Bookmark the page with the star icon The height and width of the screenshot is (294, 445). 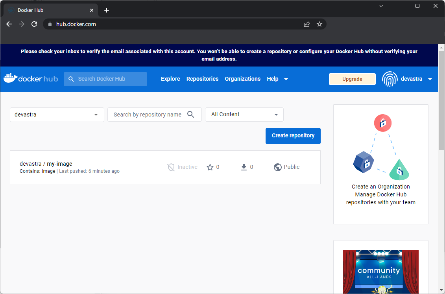coord(319,24)
